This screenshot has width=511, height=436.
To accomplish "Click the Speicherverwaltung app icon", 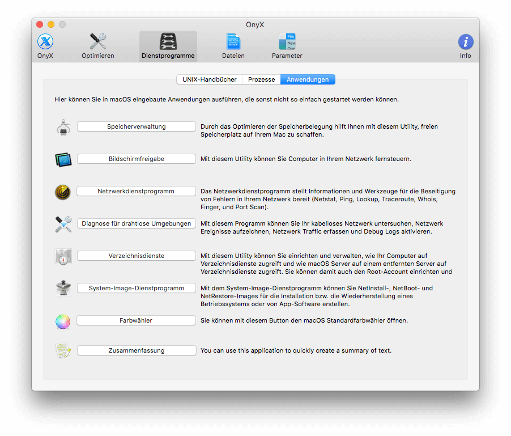I will click(63, 127).
